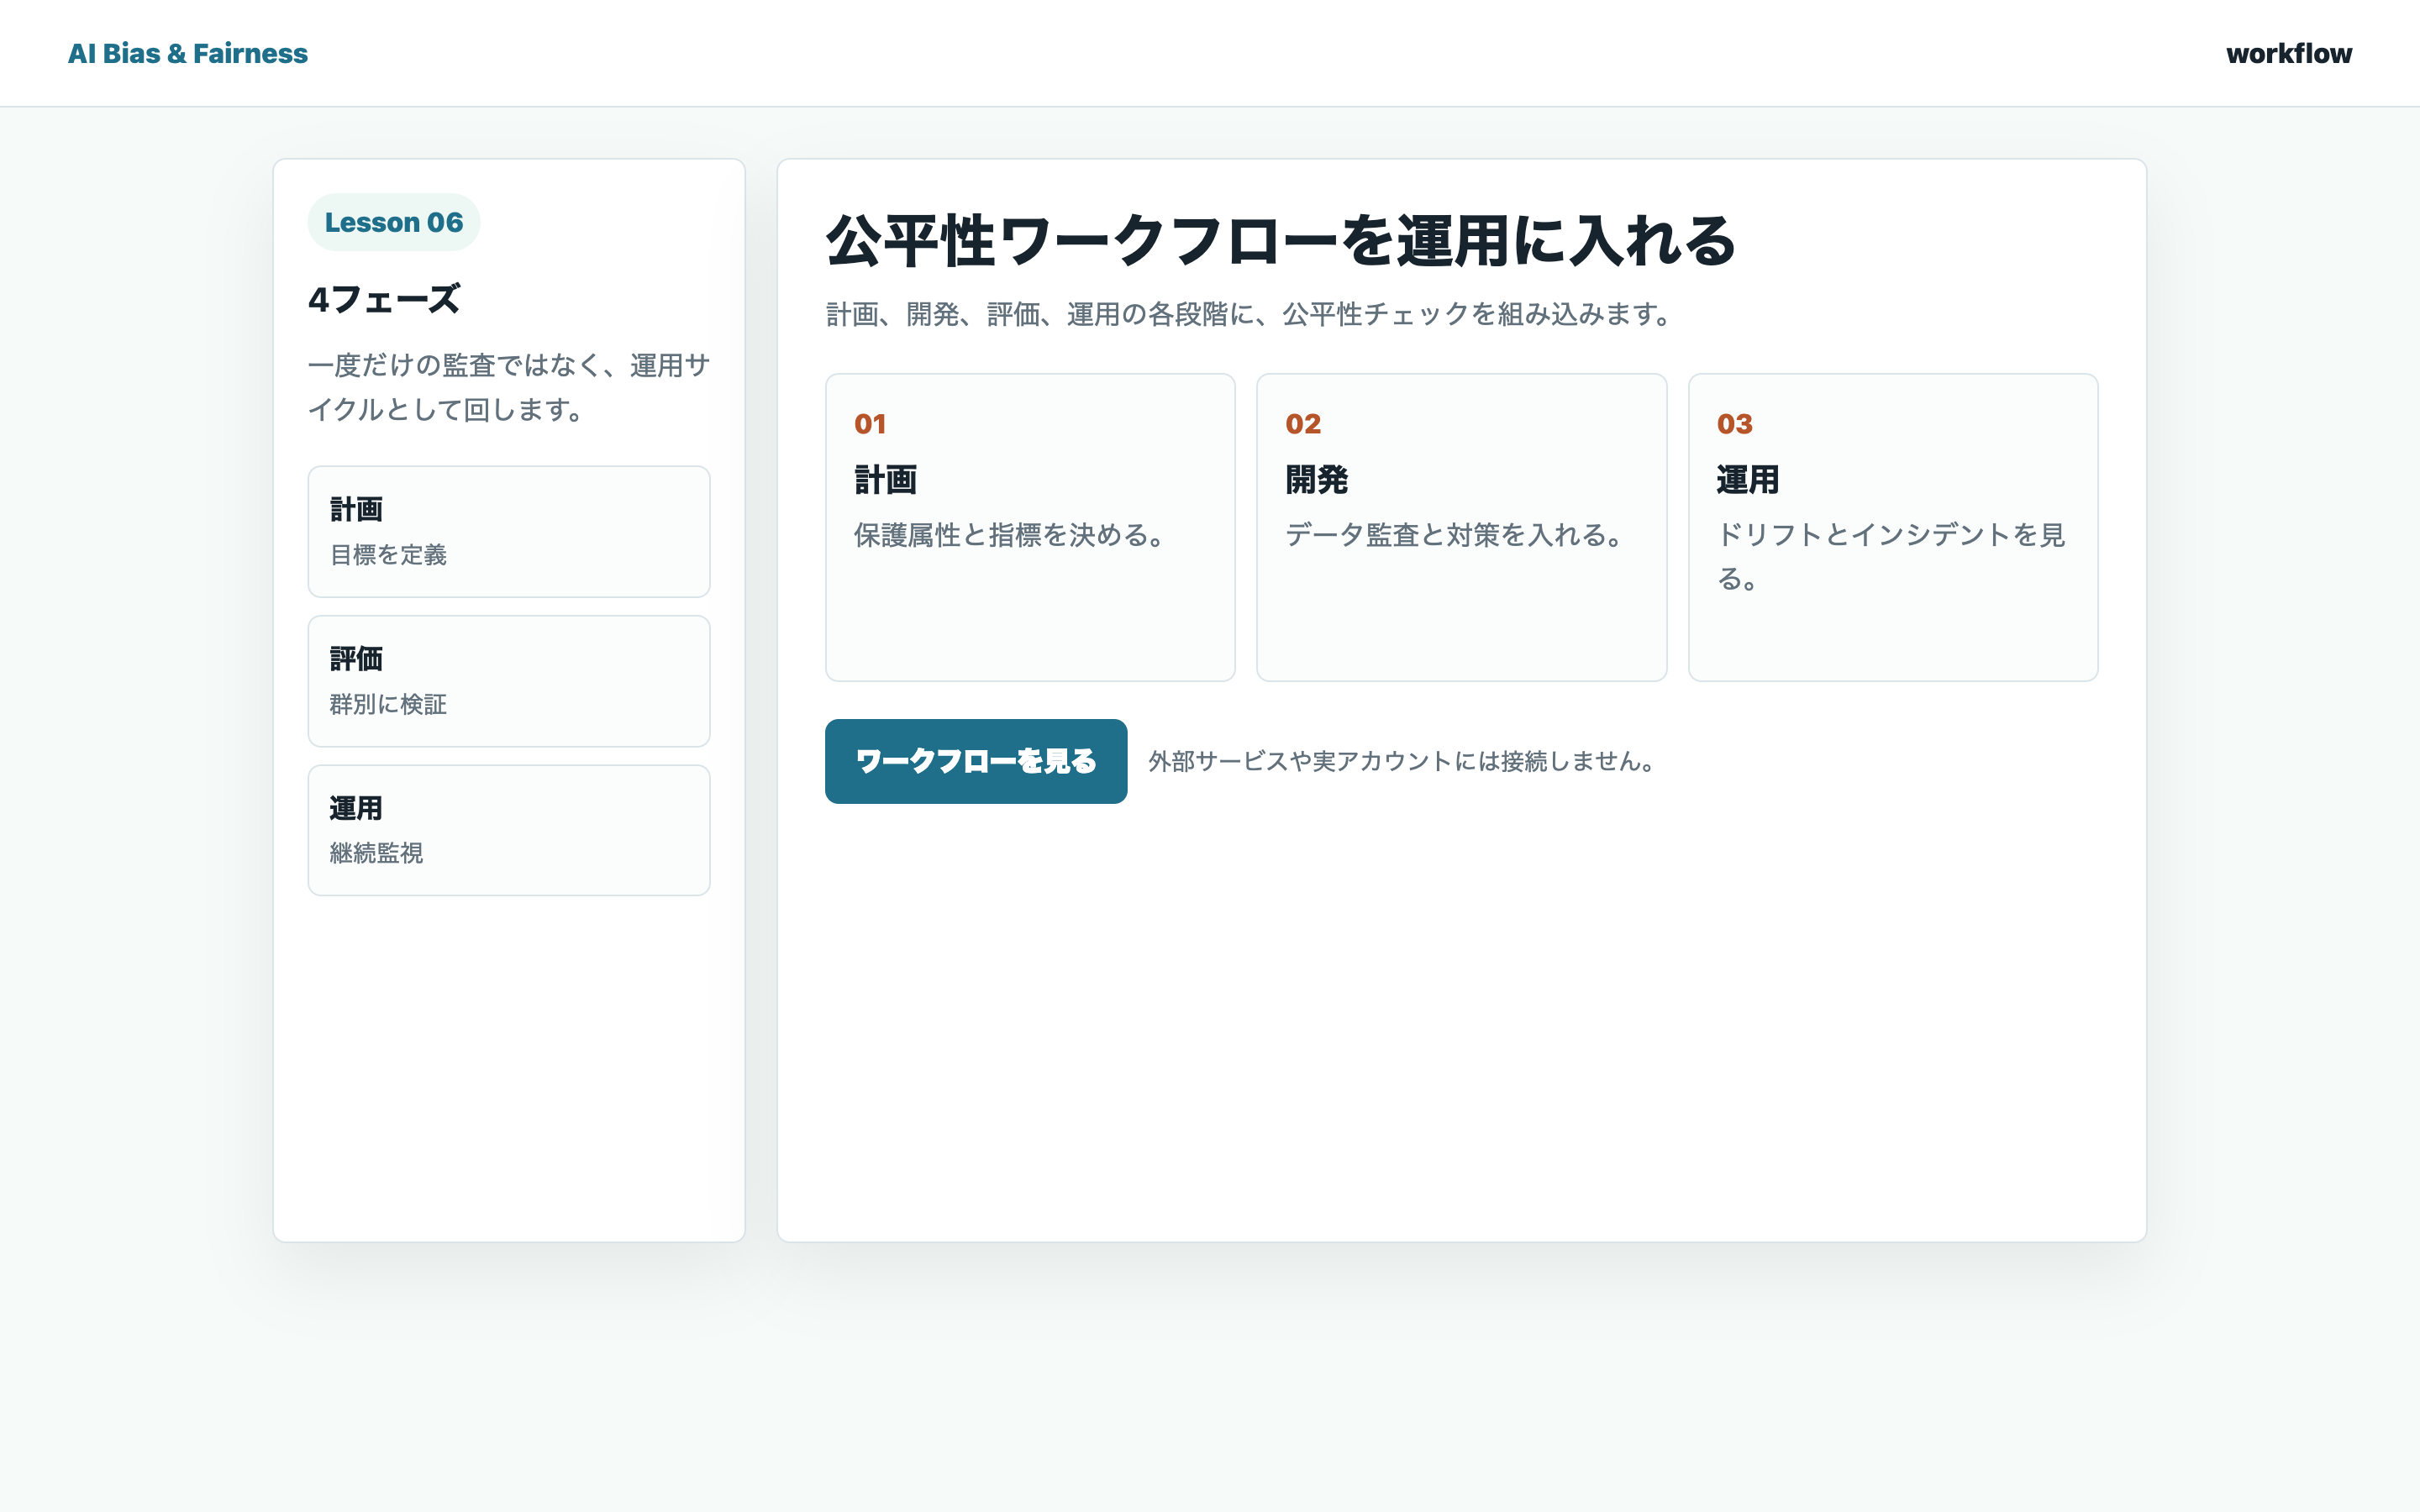Click the 4フェーズ sidebar heading
Image resolution: width=2420 pixels, height=1512 pixels.
click(x=384, y=299)
